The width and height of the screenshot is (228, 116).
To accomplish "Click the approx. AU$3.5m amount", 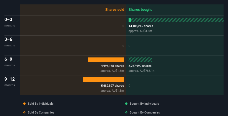I will click(x=140, y=31).
